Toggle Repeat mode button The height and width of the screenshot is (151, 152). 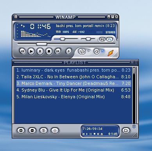[97, 52]
